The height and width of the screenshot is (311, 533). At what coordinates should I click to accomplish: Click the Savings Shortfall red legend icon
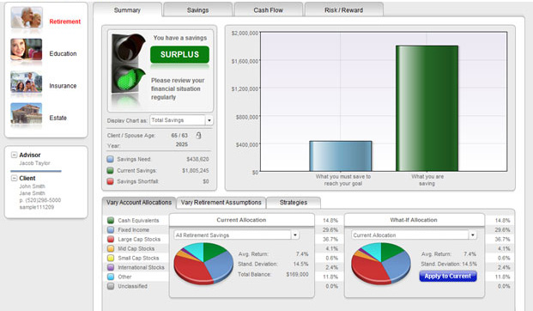pos(110,181)
